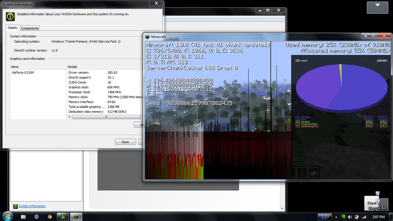Expand the dropdown arrow widget at top right
This screenshot has width=393, height=221.
[x=377, y=6]
